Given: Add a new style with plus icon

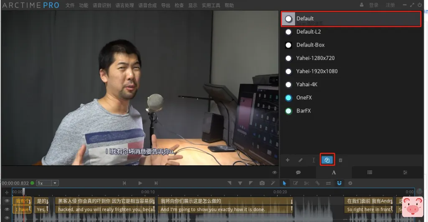Looking at the screenshot, I should pos(288,160).
